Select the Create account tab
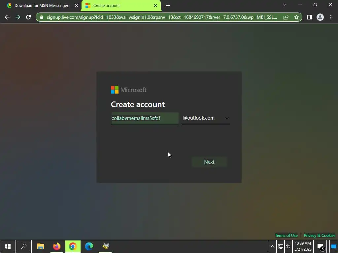Viewport: 338px width, 253px height. click(x=121, y=6)
